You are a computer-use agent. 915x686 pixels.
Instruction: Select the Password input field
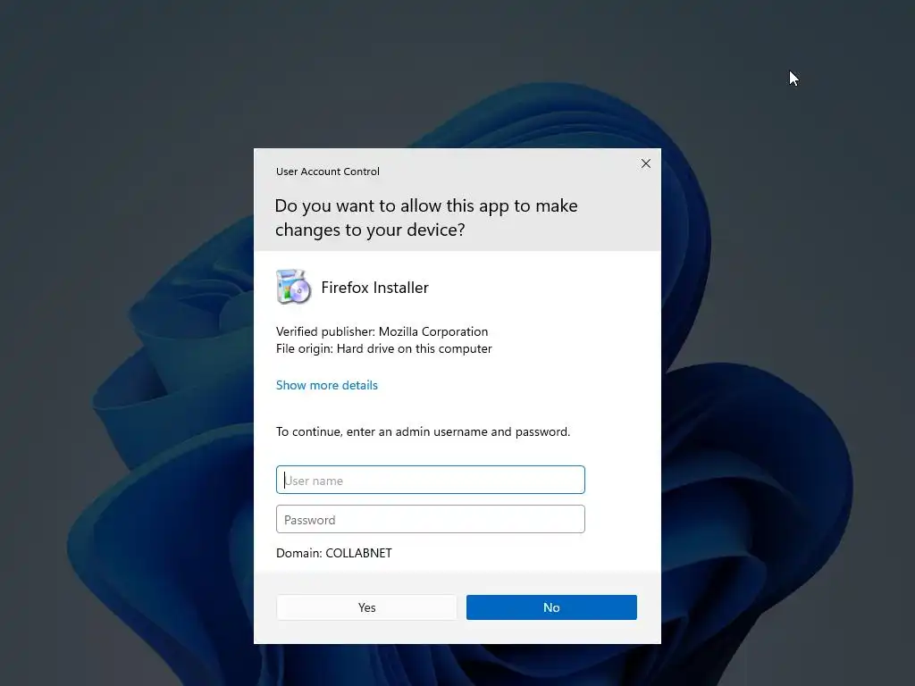[x=431, y=519]
